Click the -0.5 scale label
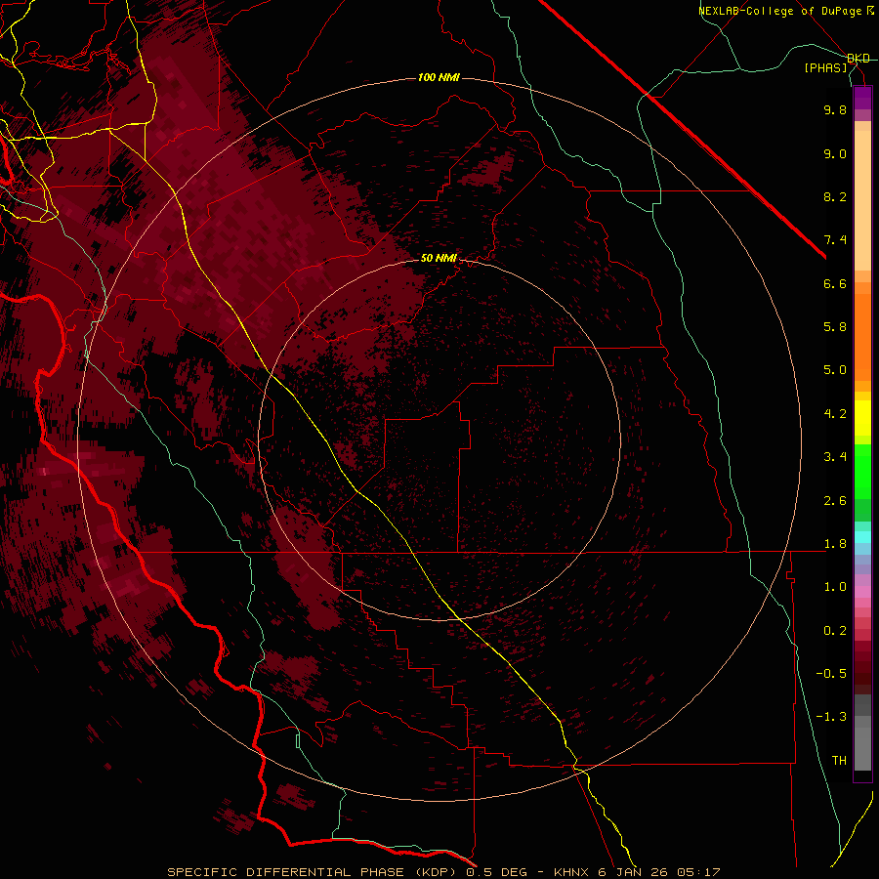 point(831,674)
